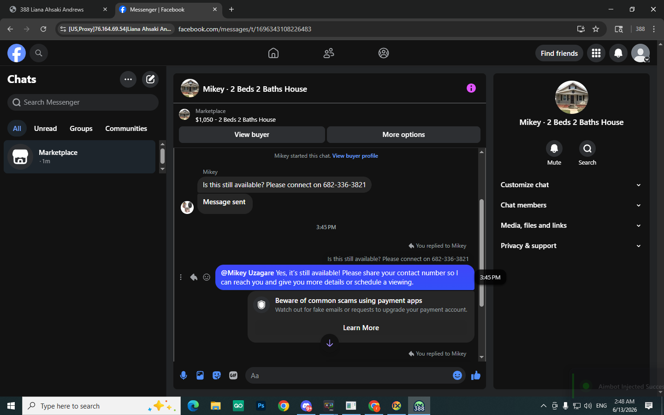664x415 pixels.
Task: Choose a sticker icon
Action: [x=217, y=375]
